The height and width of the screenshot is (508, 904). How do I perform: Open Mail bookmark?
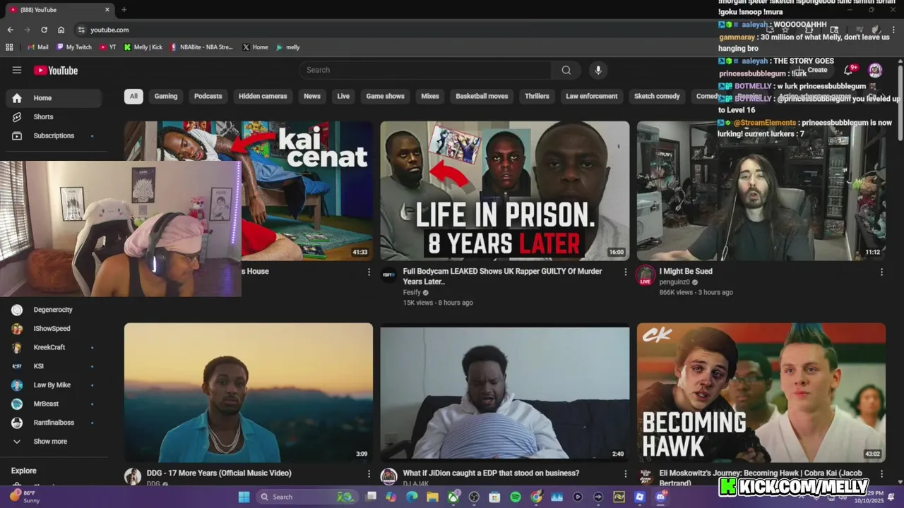(37, 47)
